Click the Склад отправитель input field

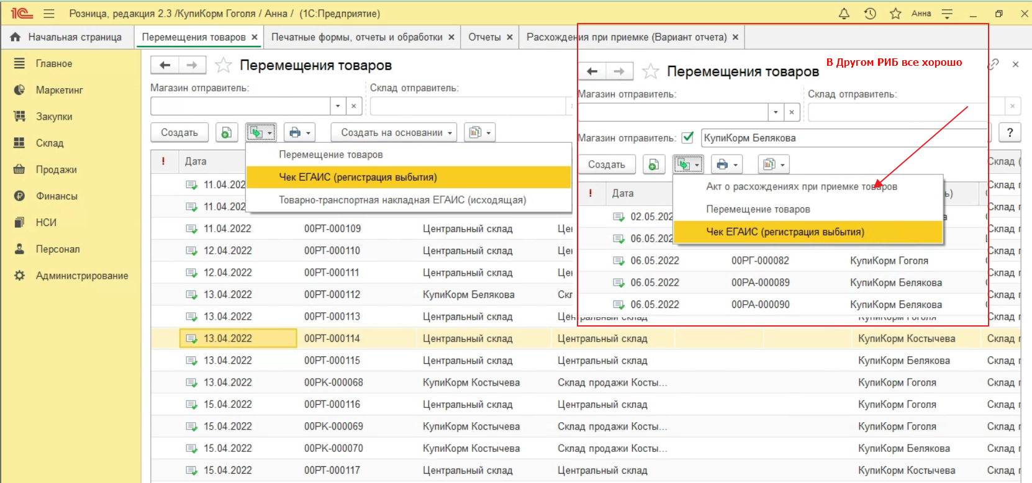(469, 106)
